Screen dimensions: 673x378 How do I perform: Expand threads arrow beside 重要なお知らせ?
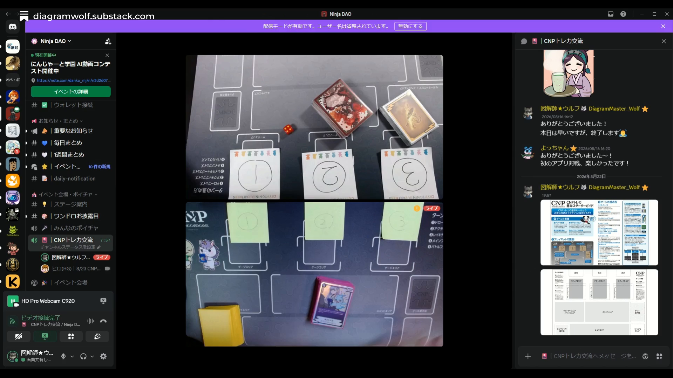click(x=26, y=131)
